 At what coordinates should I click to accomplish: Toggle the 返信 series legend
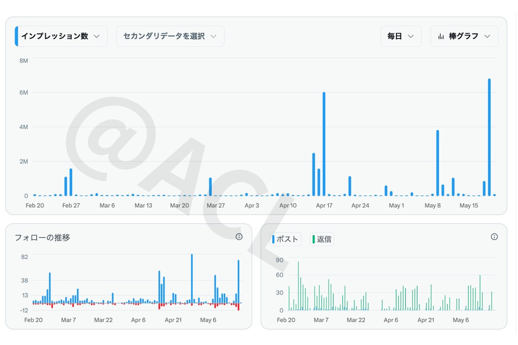322,239
